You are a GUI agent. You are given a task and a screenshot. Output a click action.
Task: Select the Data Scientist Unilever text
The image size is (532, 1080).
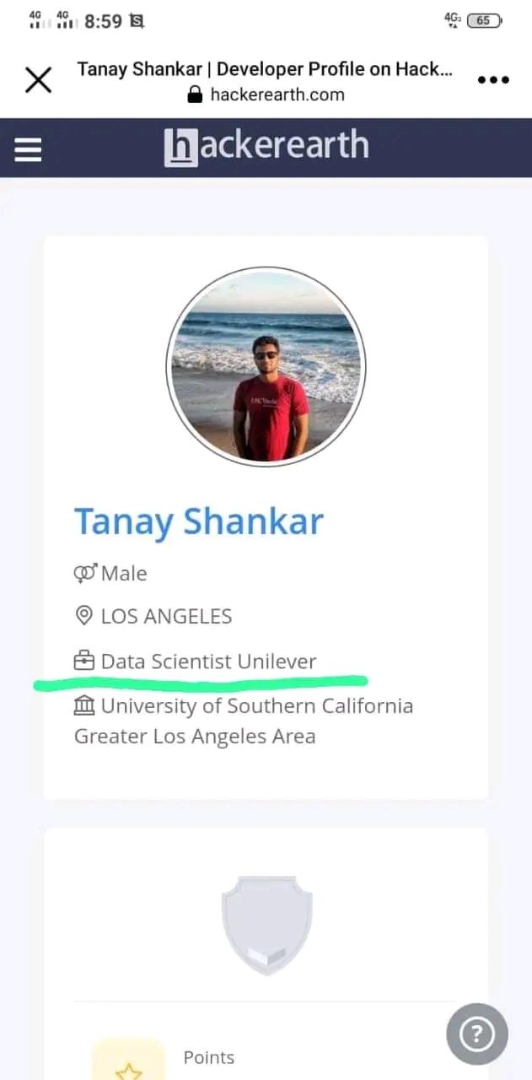pyautogui.click(x=208, y=661)
